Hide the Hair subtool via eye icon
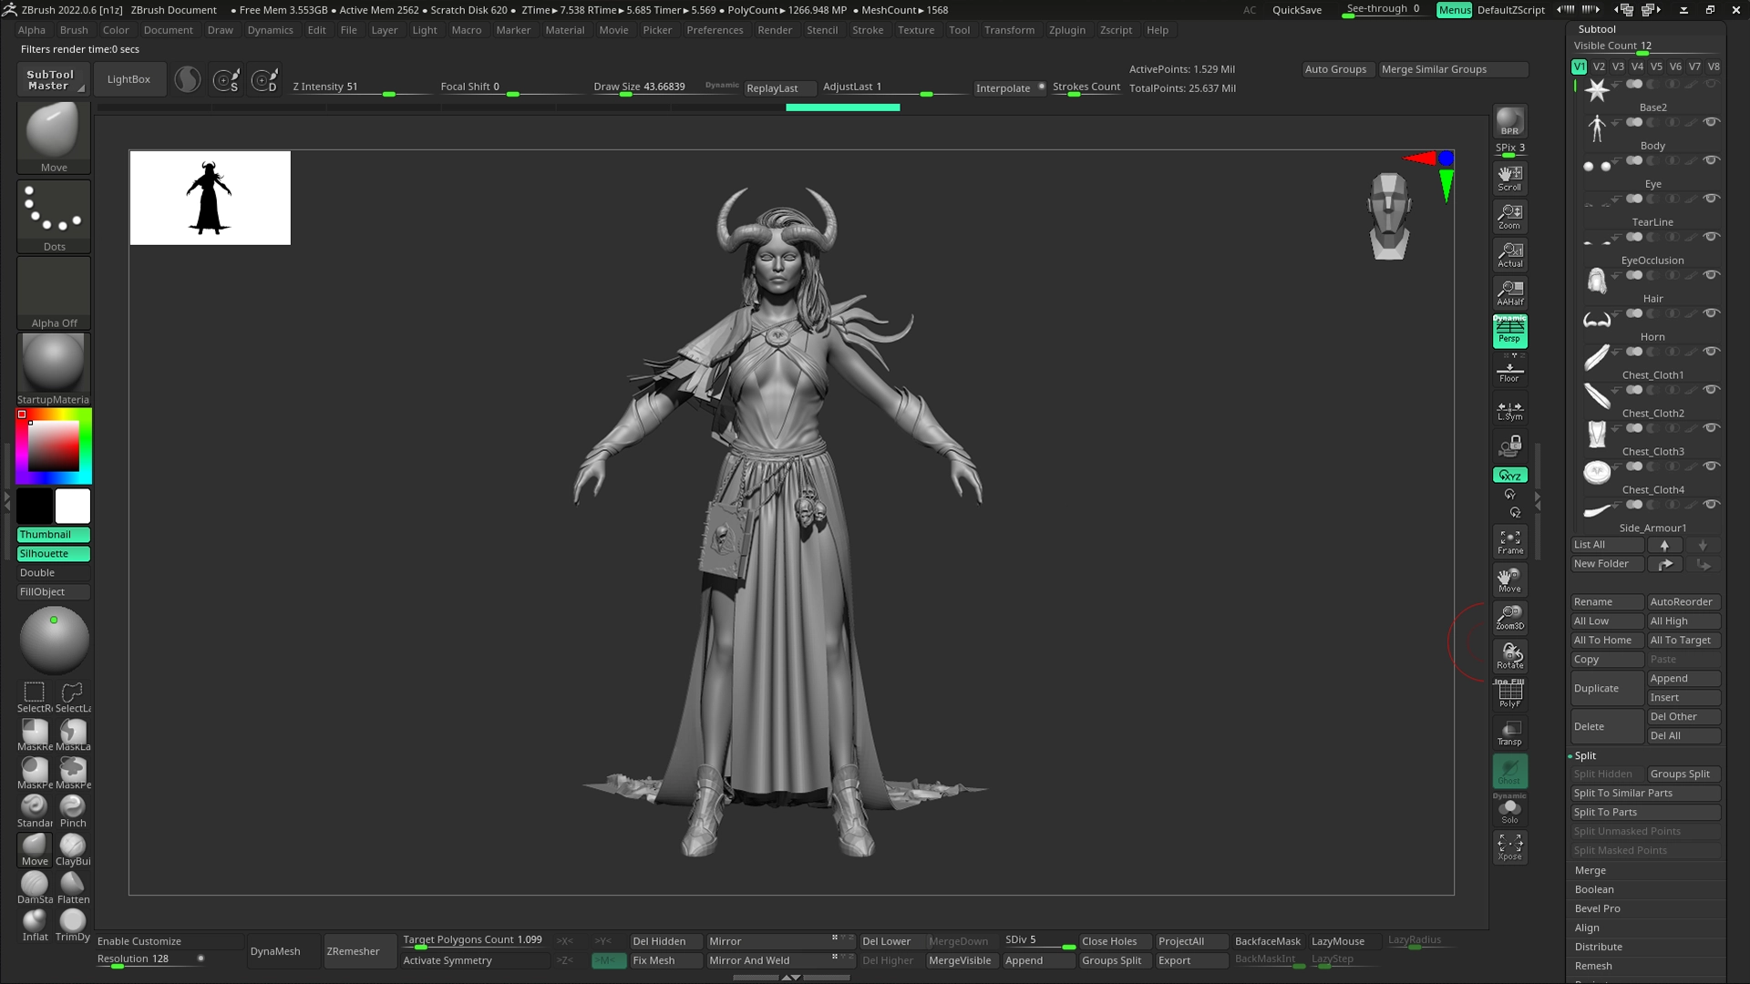The width and height of the screenshot is (1750, 984). coord(1712,275)
